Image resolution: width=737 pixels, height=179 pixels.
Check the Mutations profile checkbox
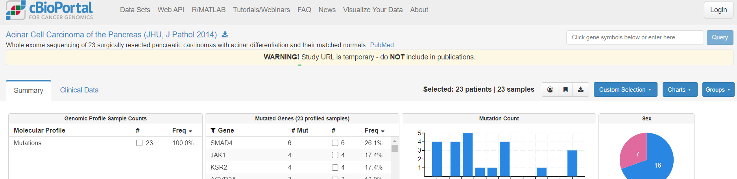[x=139, y=143]
